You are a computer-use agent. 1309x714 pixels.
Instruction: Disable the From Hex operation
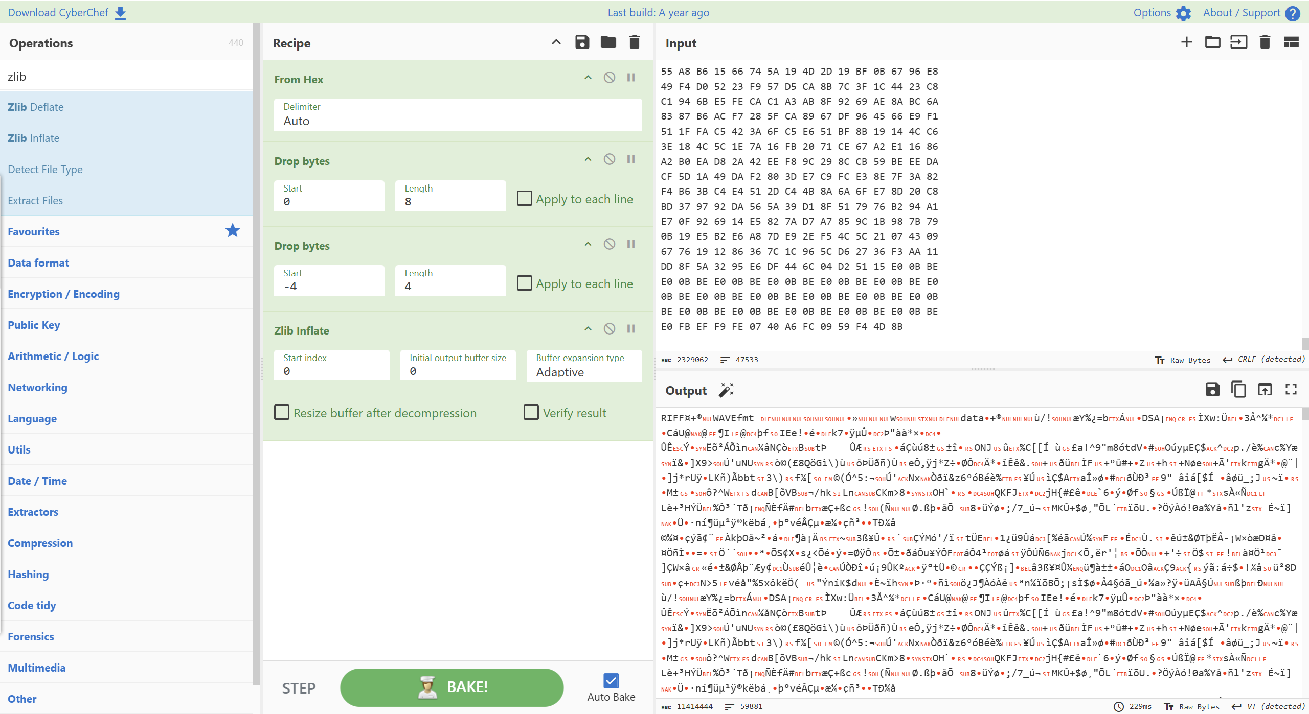609,78
